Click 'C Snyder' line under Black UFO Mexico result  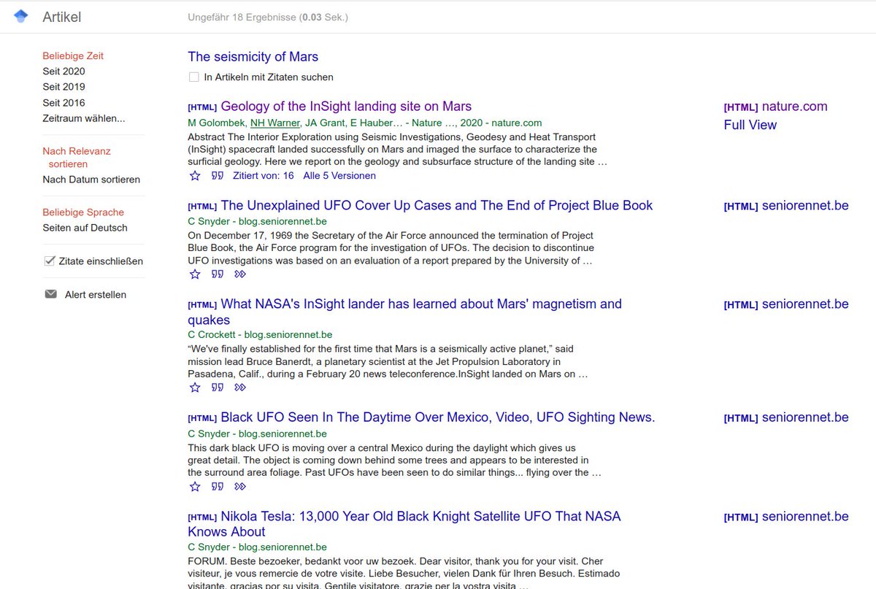point(257,434)
